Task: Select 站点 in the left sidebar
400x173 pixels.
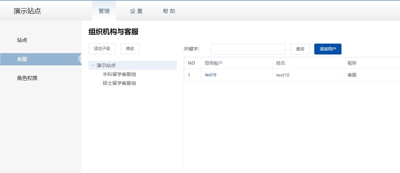Action: (22, 40)
